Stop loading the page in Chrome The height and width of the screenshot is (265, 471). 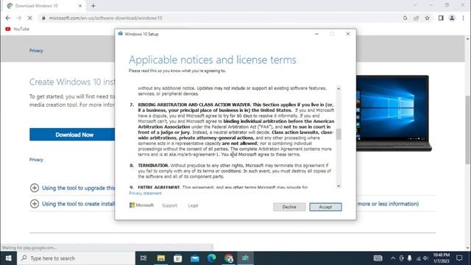click(x=29, y=18)
